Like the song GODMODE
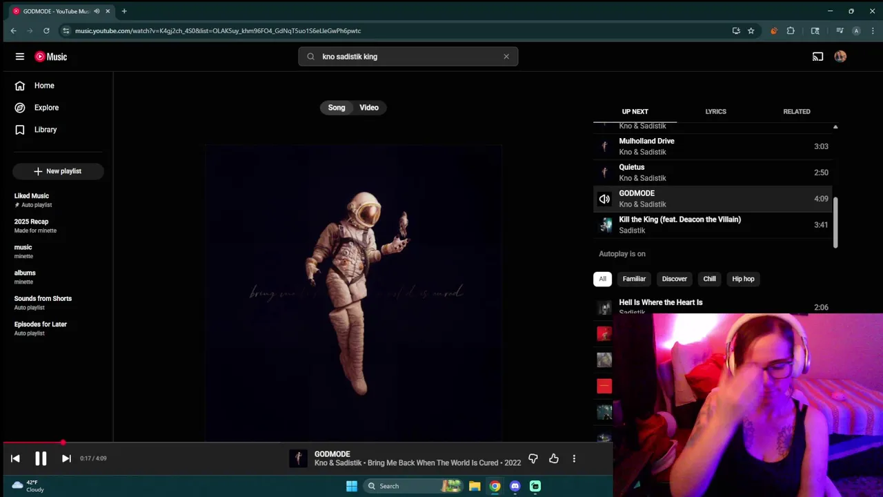883x497 pixels. click(x=554, y=458)
